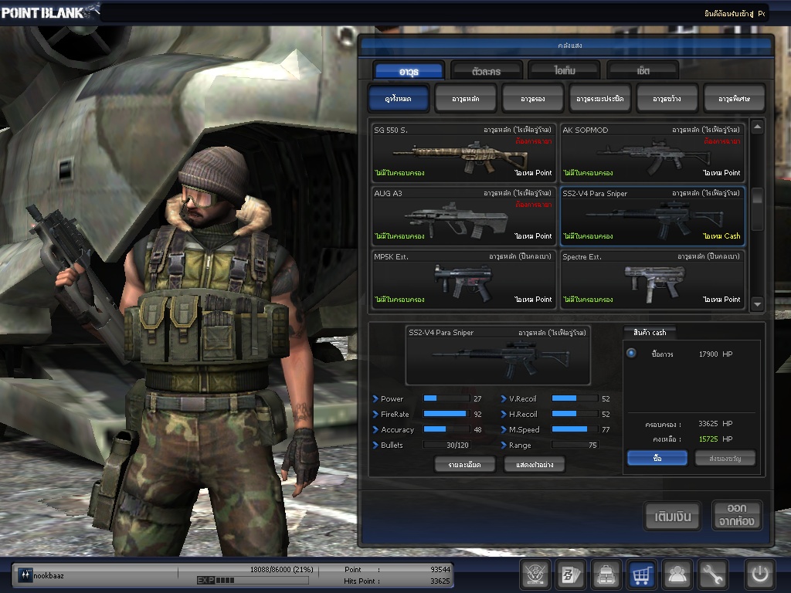Select the อาวุธระยะประชิด melee weapon filter
This screenshot has width=791, height=593.
(x=599, y=98)
